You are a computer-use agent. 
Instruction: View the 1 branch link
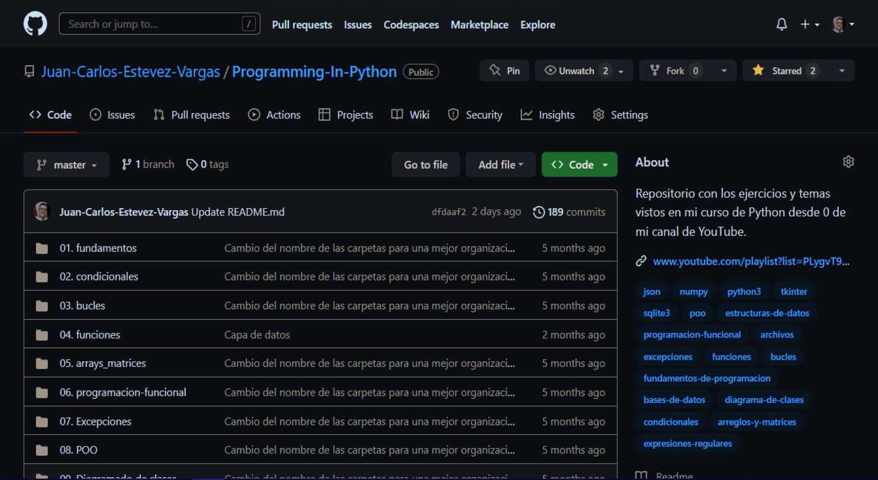(x=148, y=164)
